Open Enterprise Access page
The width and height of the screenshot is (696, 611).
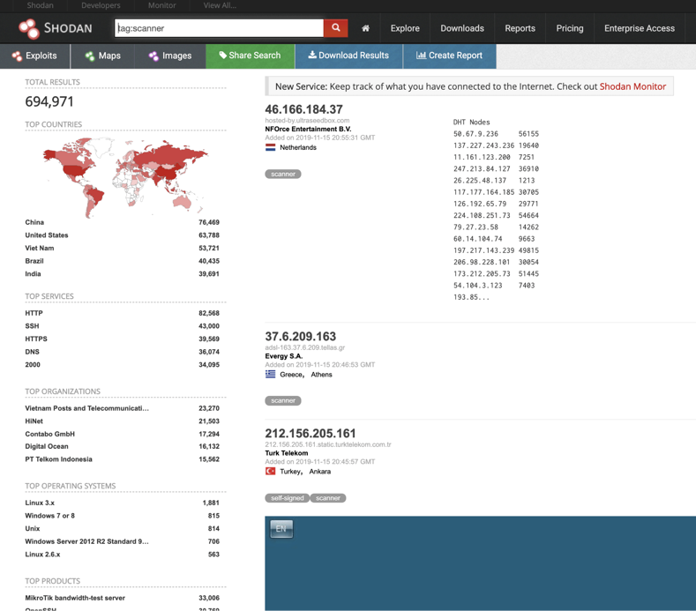tap(640, 28)
